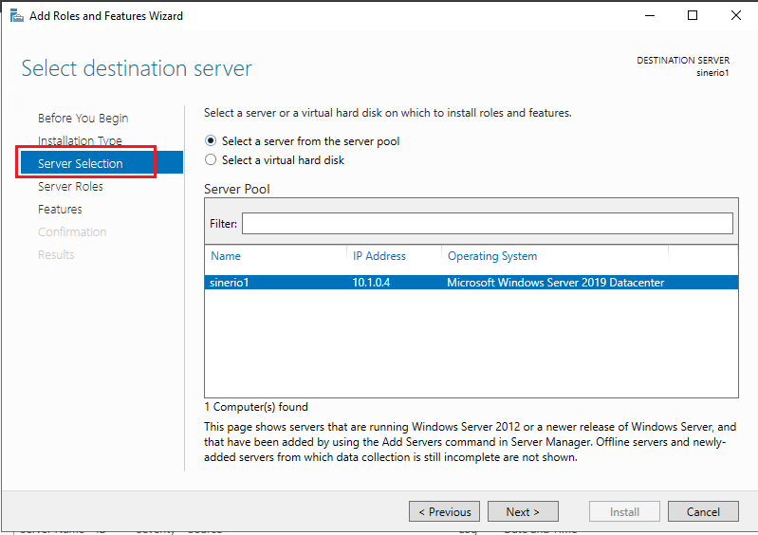758x535 pixels.
Task: Go to Installation Type step
Action: 80,141
